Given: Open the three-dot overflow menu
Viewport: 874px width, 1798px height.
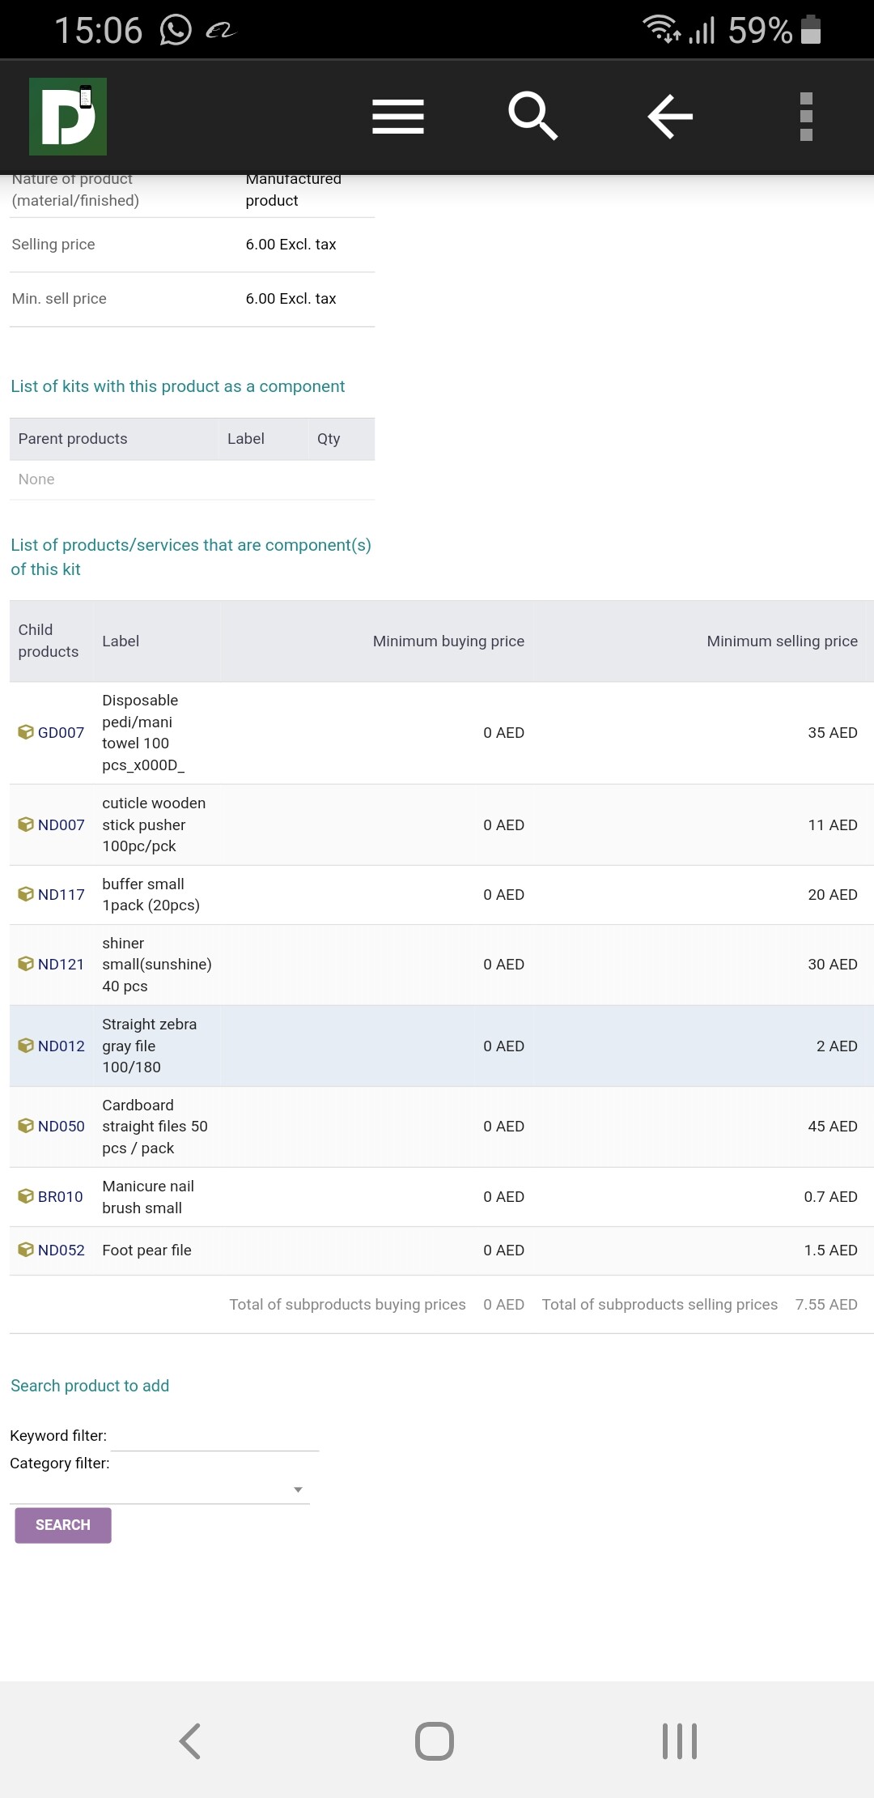Looking at the screenshot, I should 805,117.
